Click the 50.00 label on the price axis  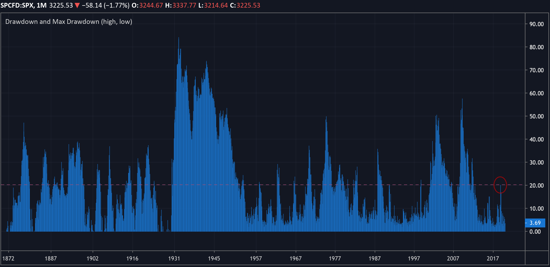click(x=536, y=116)
